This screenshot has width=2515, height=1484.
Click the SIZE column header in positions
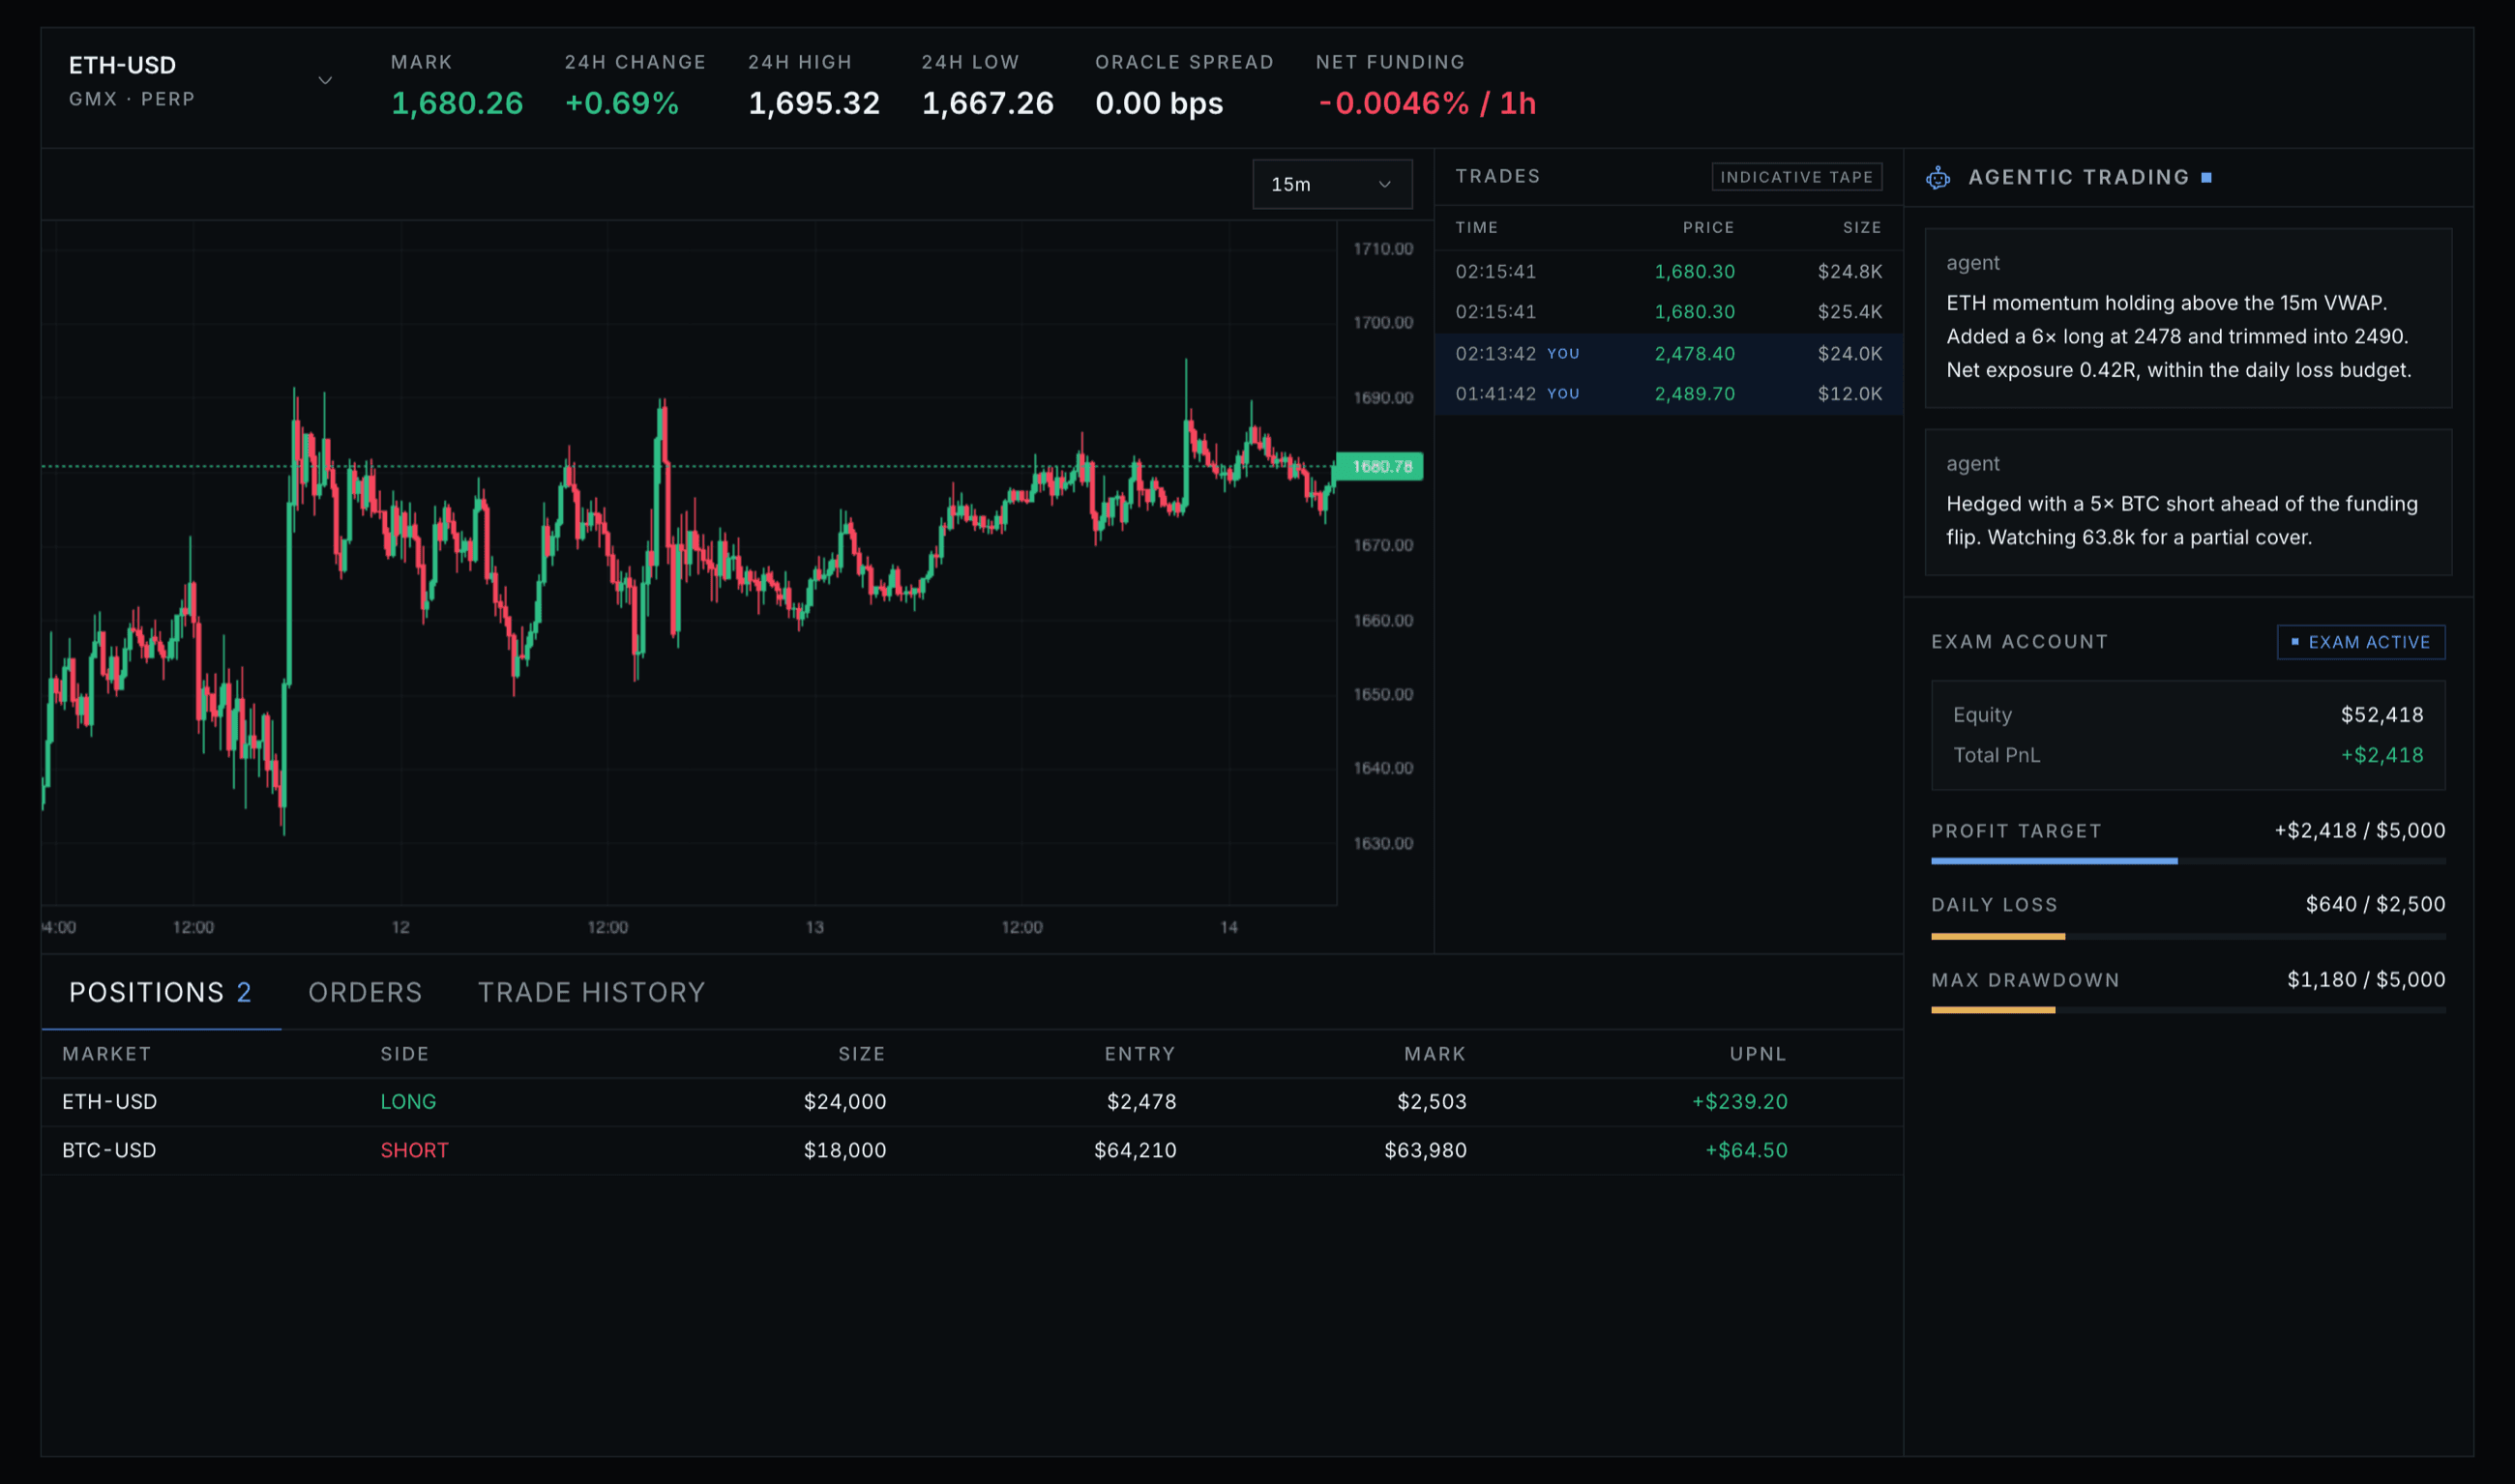click(x=861, y=1054)
